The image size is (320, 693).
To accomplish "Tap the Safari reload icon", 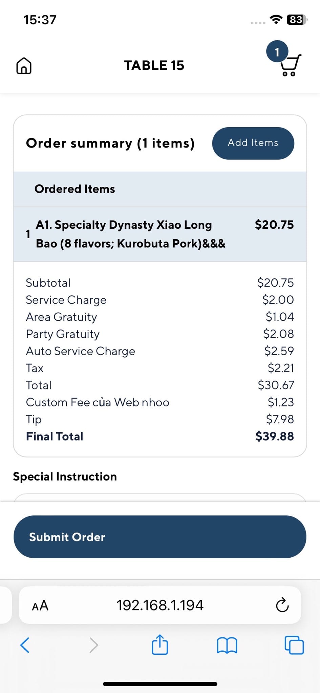I will (282, 605).
